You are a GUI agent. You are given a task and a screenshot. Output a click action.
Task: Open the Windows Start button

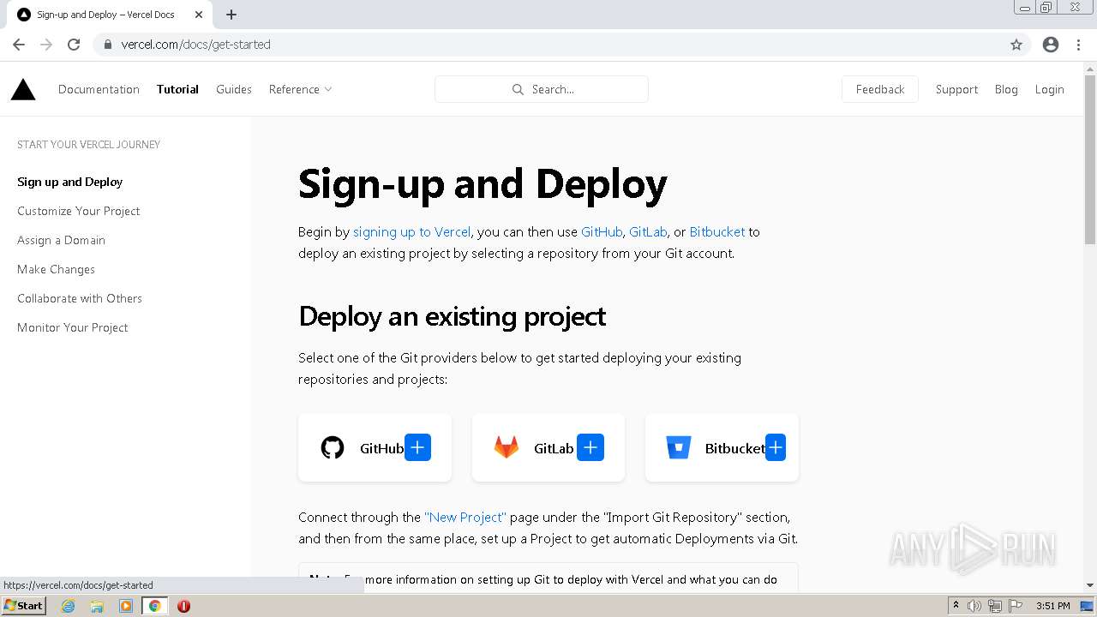pos(24,606)
